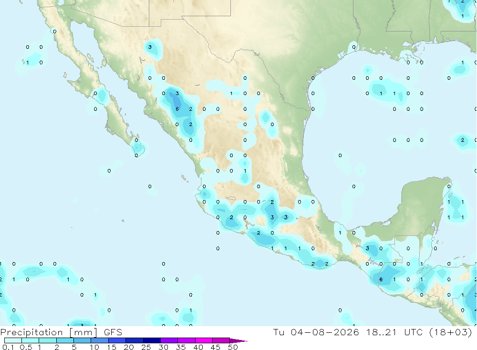This screenshot has width=477, height=350.
Task: Pick the 15–20 mm legend swatch
Action: [117, 340]
